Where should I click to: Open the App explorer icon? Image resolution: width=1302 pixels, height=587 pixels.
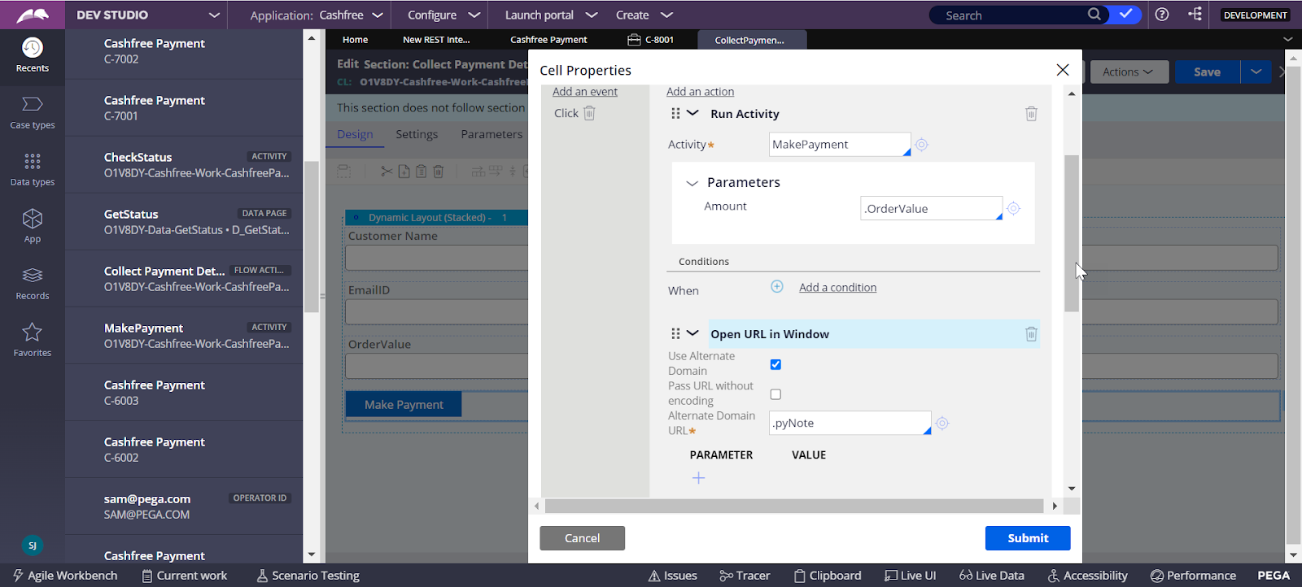pos(33,226)
